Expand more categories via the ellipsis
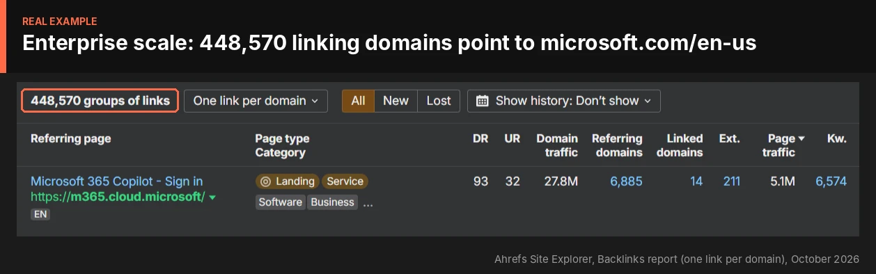The height and width of the screenshot is (274, 876). (368, 204)
